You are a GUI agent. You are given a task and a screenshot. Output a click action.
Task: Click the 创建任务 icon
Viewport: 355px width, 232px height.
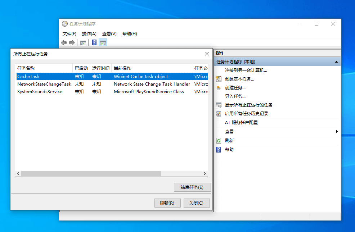tap(219, 88)
